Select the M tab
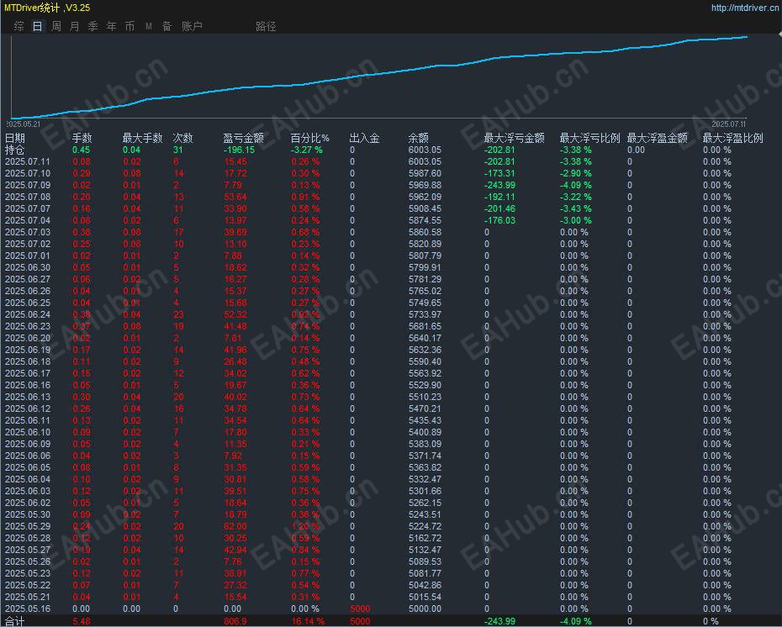 (149, 26)
